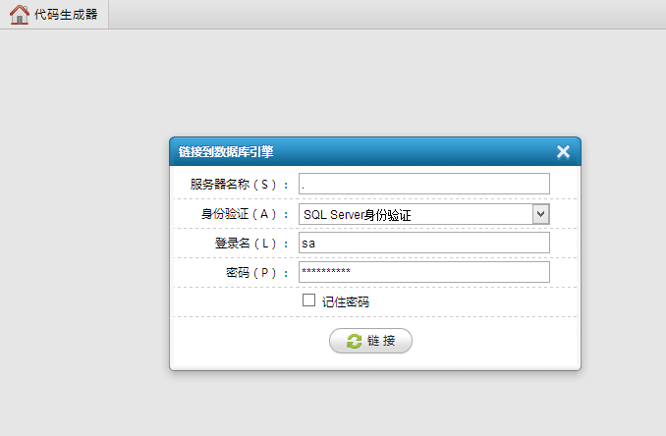Enable the 记住密码 checkbox

[x=308, y=300]
